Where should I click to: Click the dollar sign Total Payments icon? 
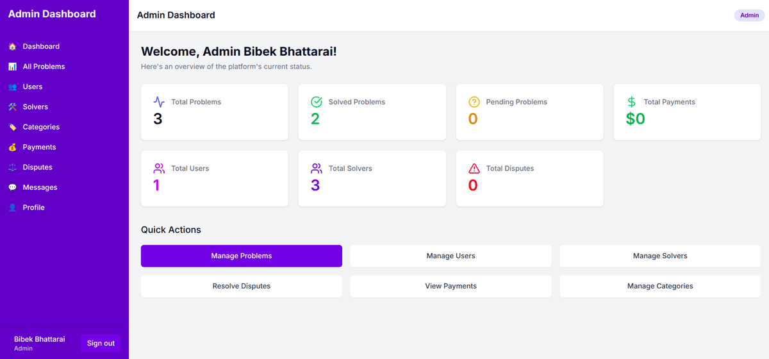tap(632, 102)
